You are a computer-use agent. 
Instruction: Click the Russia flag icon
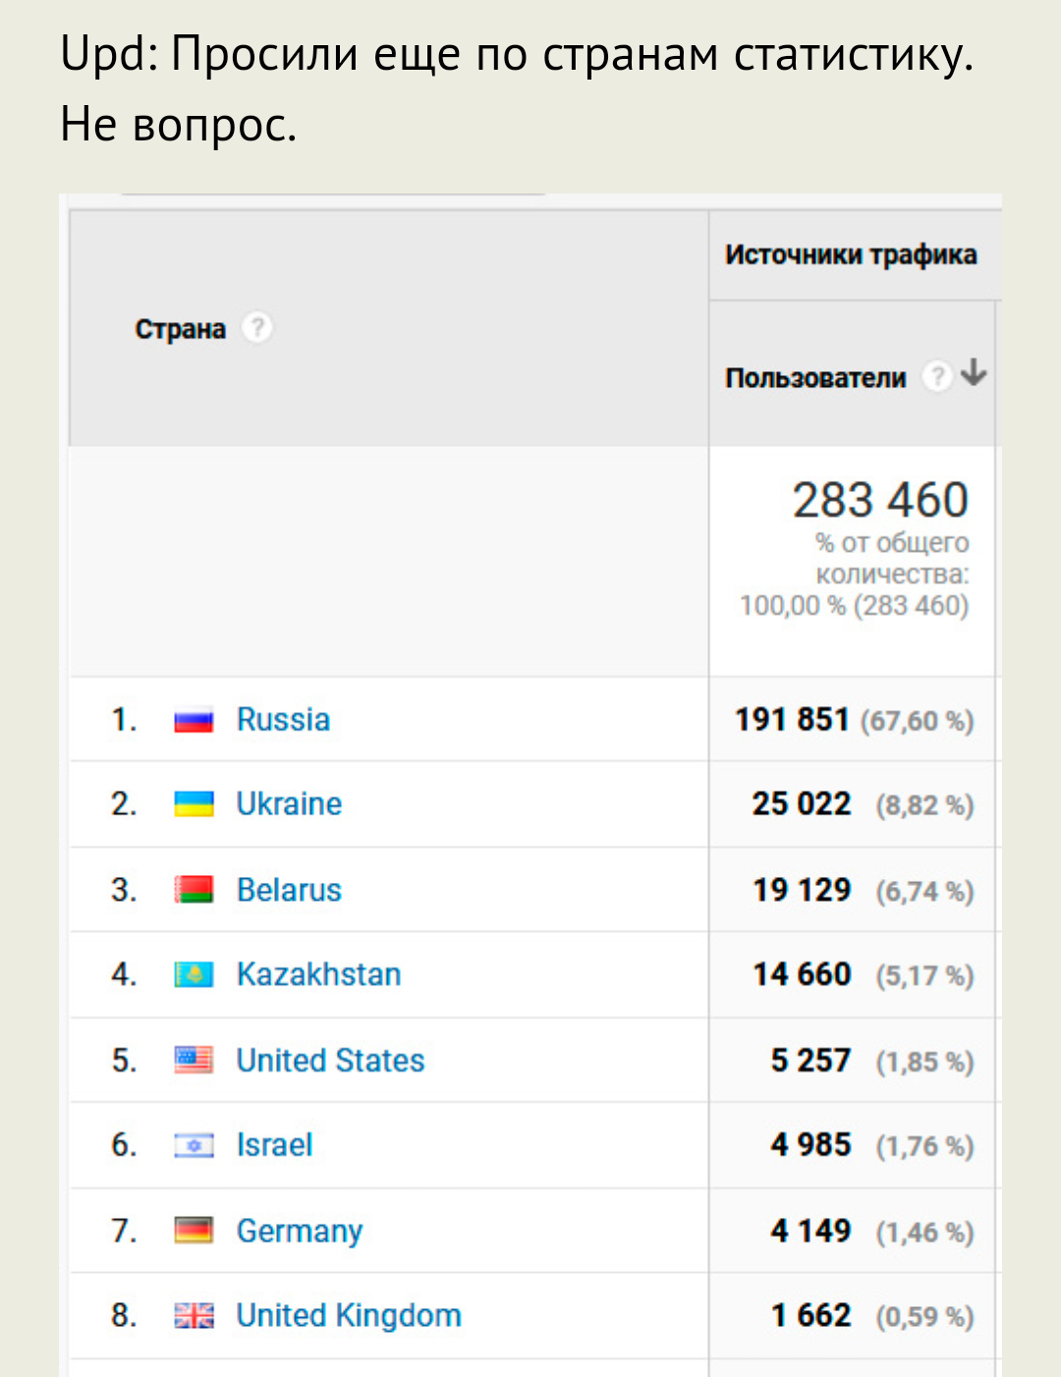pos(194,721)
